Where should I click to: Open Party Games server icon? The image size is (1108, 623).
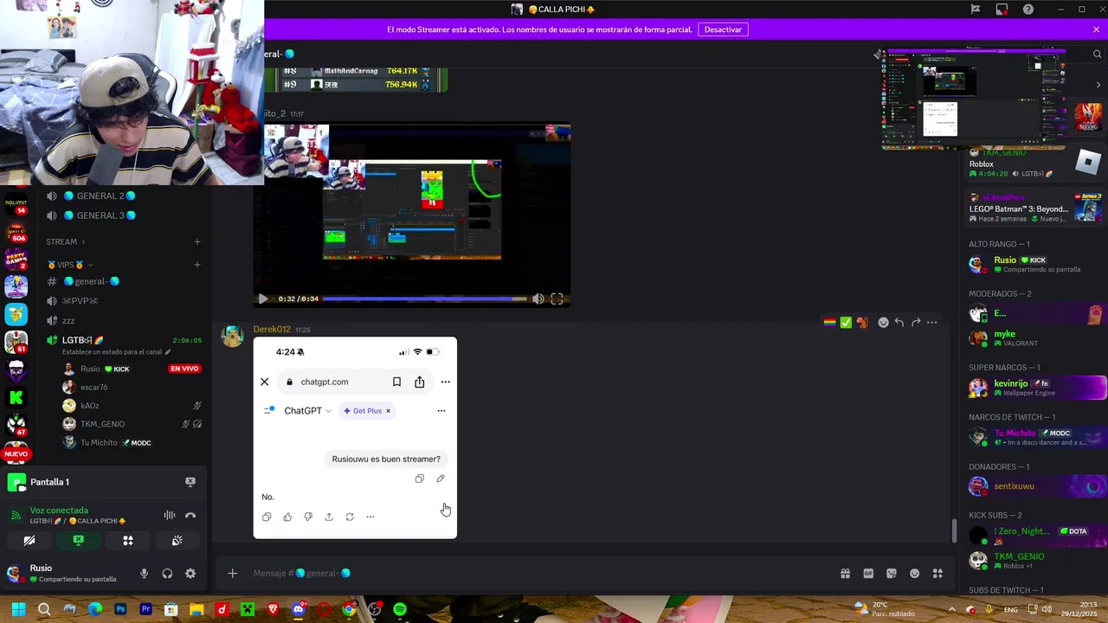tap(16, 258)
